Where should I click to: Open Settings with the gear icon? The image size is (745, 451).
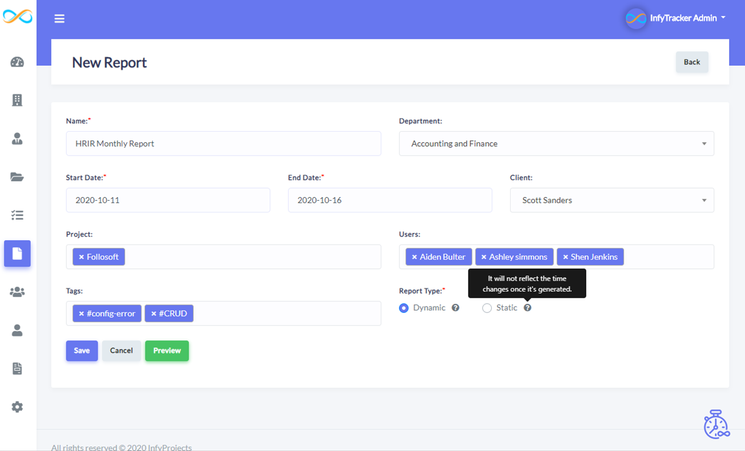click(x=18, y=406)
